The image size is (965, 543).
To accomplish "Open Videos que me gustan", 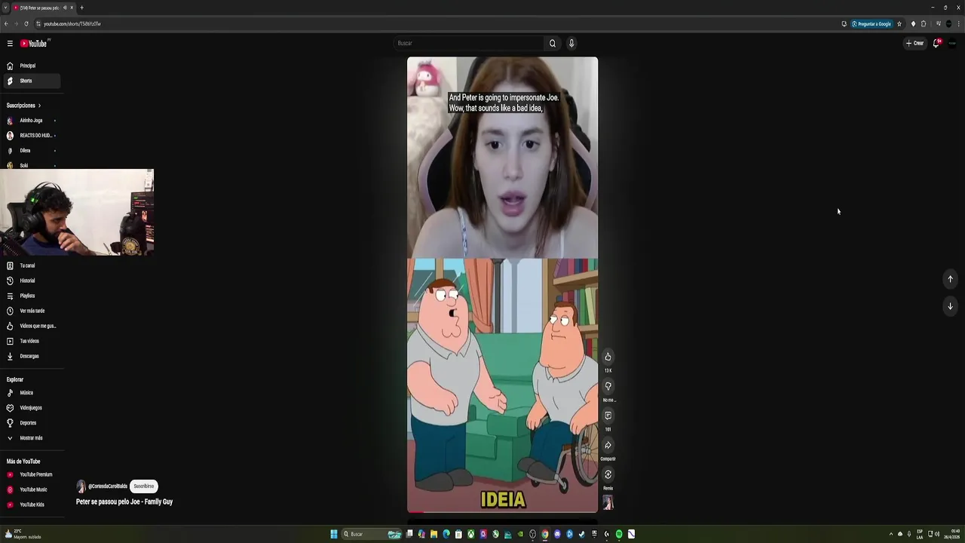I will click(32, 326).
